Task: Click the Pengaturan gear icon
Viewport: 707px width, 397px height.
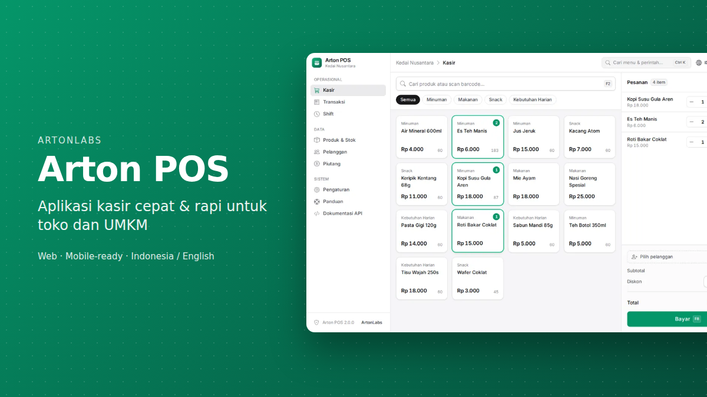Action: 317,189
